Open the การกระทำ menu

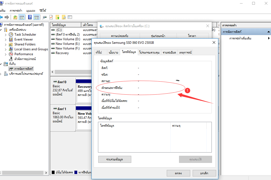(x=15, y=11)
